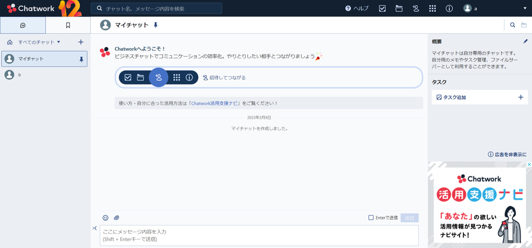Expand the すべてのチャット filter dropdown
Image resolution: width=532 pixels, height=248 pixels.
pos(39,42)
